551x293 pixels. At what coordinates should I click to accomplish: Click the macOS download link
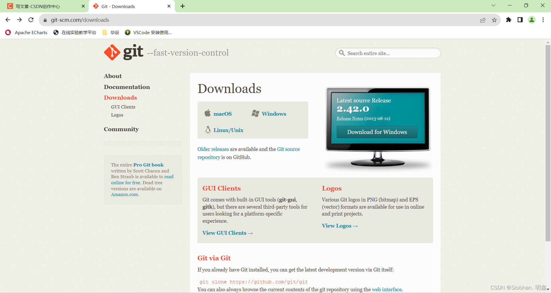(222, 114)
